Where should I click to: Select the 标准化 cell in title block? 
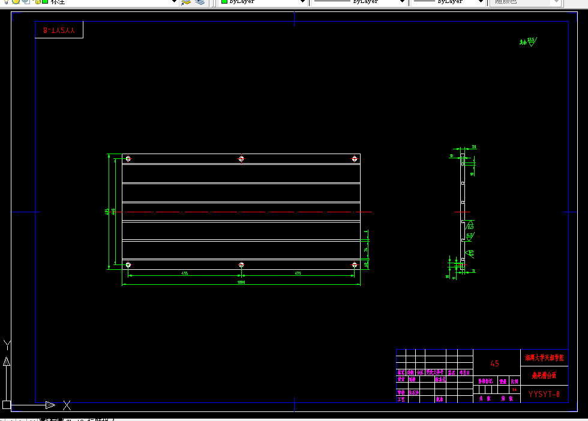(440, 380)
